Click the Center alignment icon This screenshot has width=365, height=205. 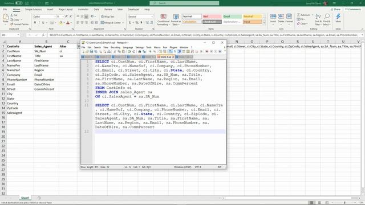pos(82,23)
